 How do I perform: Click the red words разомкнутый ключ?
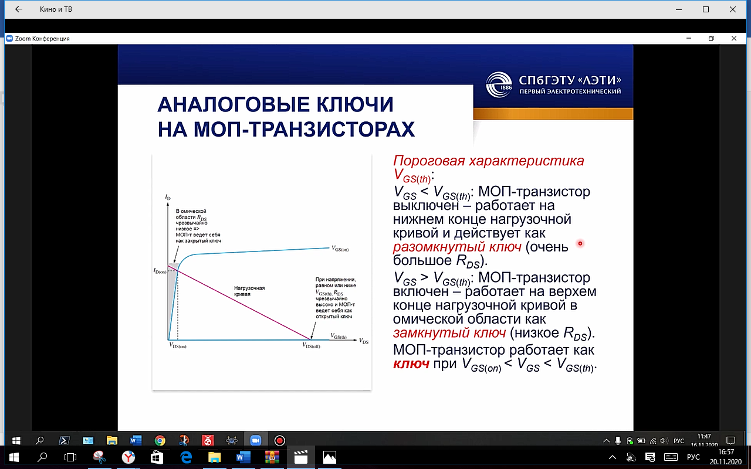[456, 247]
